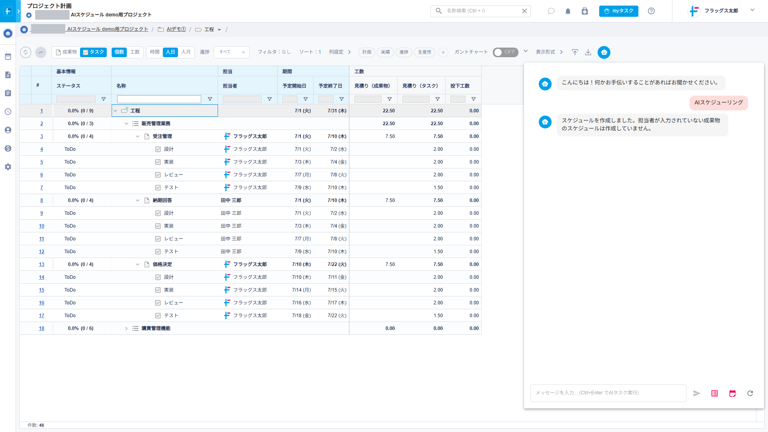Open the help question mark icon
768x432 pixels.
pyautogui.click(x=651, y=11)
